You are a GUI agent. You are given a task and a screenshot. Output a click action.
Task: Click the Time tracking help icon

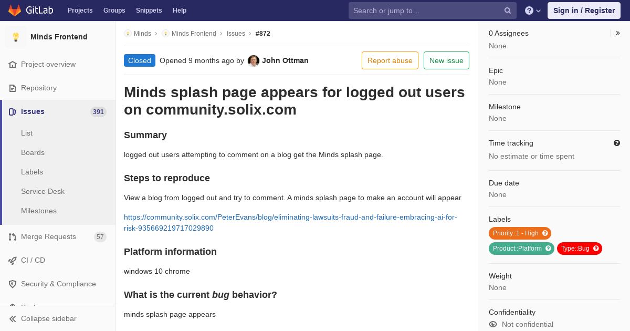pyautogui.click(x=617, y=143)
